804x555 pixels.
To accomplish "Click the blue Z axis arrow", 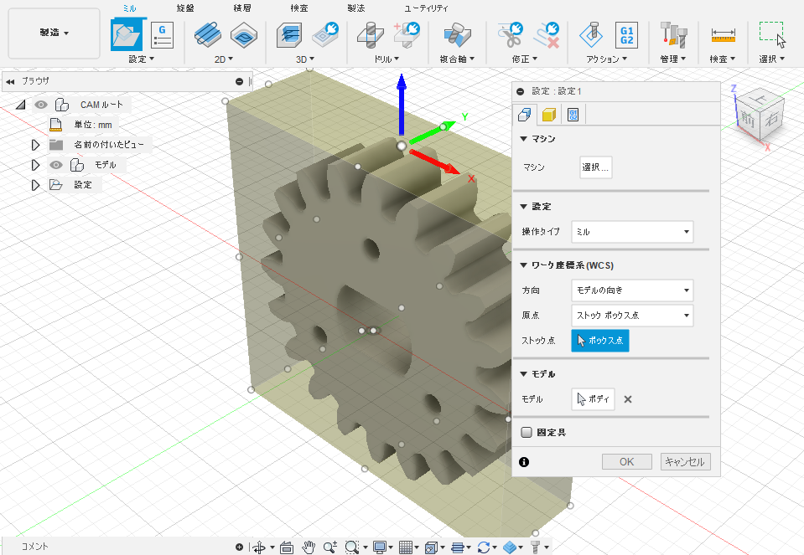I will pos(402,104).
